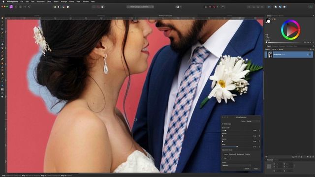This screenshot has height=177, width=315.
Task: Open the Select menu
Action: [56, 1]
